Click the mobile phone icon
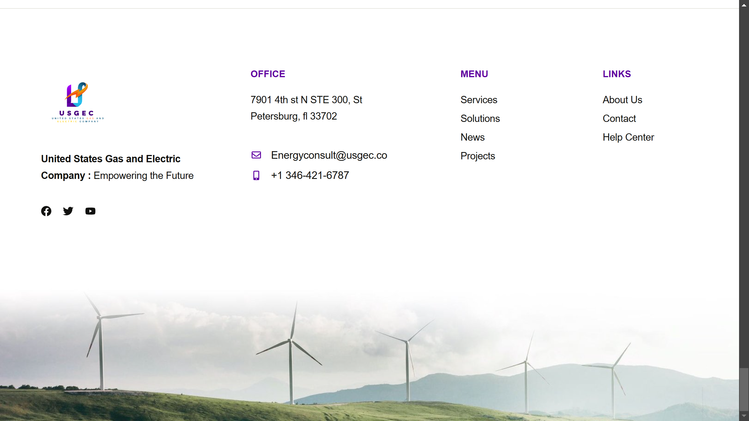This screenshot has width=749, height=421. 256,175
